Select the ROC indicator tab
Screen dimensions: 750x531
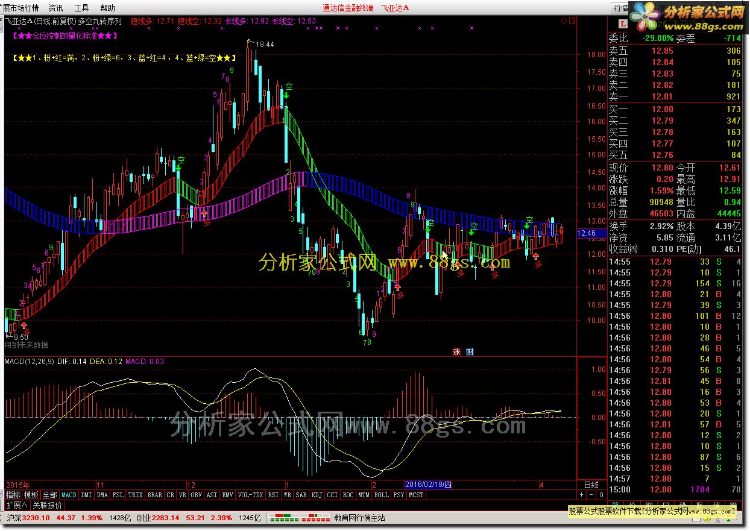coord(348,495)
